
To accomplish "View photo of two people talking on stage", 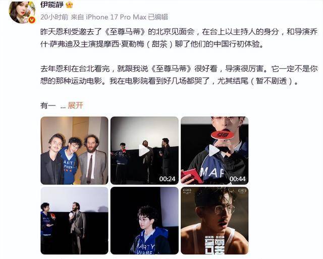I will click(74, 221).
